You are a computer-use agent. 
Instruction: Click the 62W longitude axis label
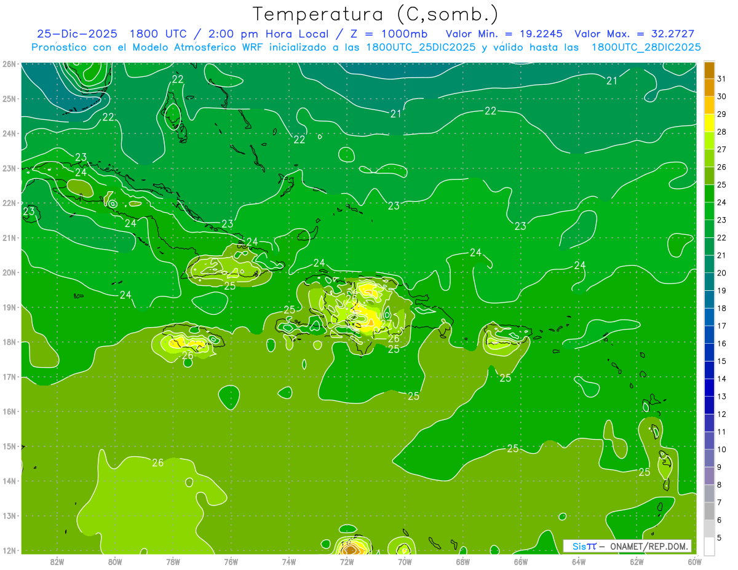click(637, 561)
